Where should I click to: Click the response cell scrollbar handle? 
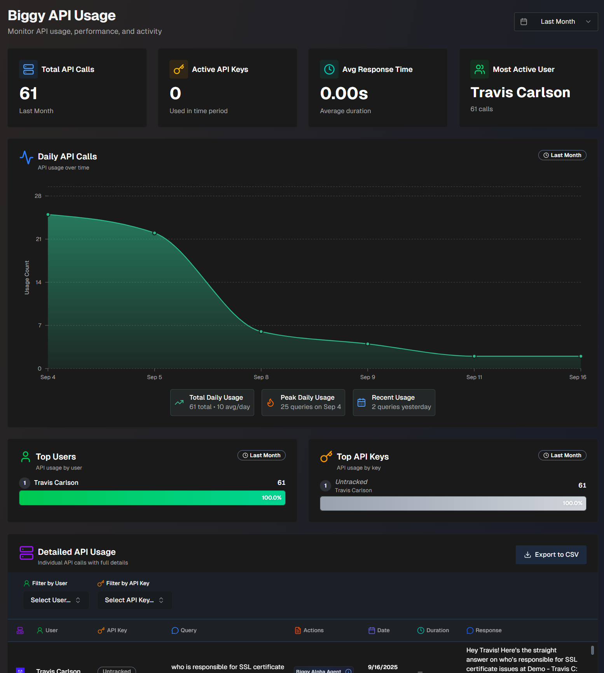click(592, 650)
